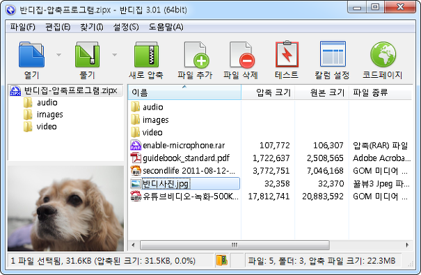Screen dimensions: 421x275
Task: Click the 파일: 5, 폴더: 3 status text
Action: click(x=321, y=261)
